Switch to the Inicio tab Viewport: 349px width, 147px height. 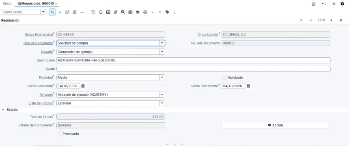click(x=7, y=4)
